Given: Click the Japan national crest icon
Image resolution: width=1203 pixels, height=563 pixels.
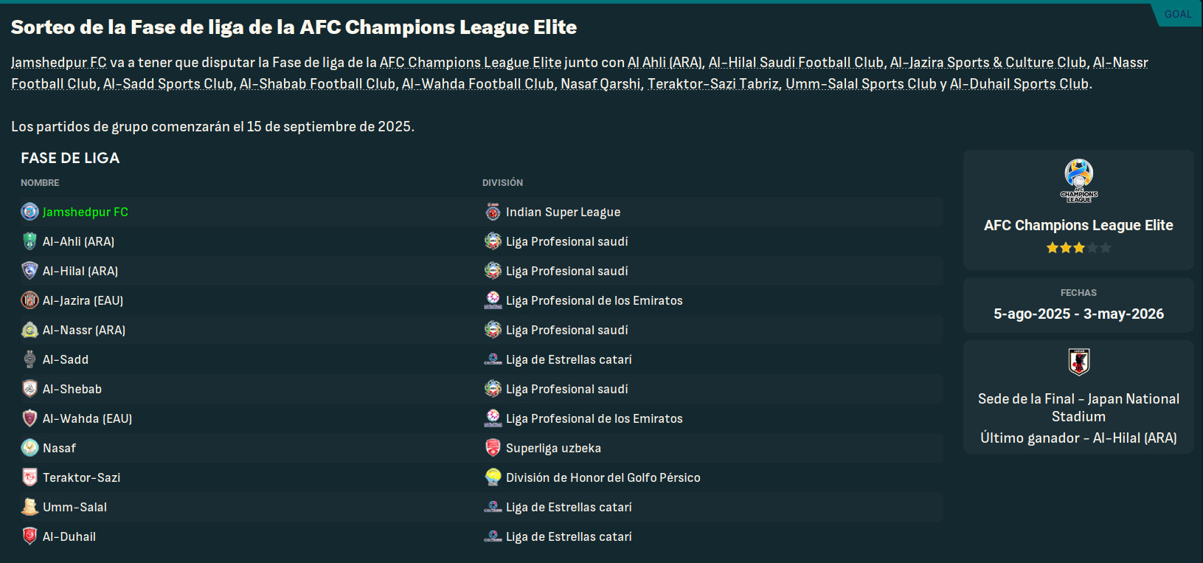Looking at the screenshot, I should click(x=1079, y=362).
